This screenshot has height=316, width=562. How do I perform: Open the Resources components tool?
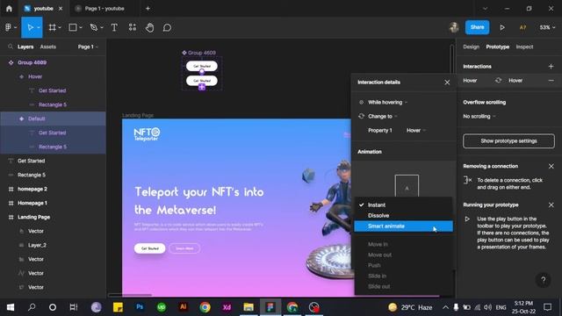pos(133,27)
